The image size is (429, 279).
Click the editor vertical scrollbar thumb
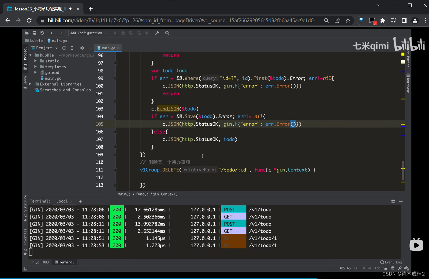coord(403,171)
